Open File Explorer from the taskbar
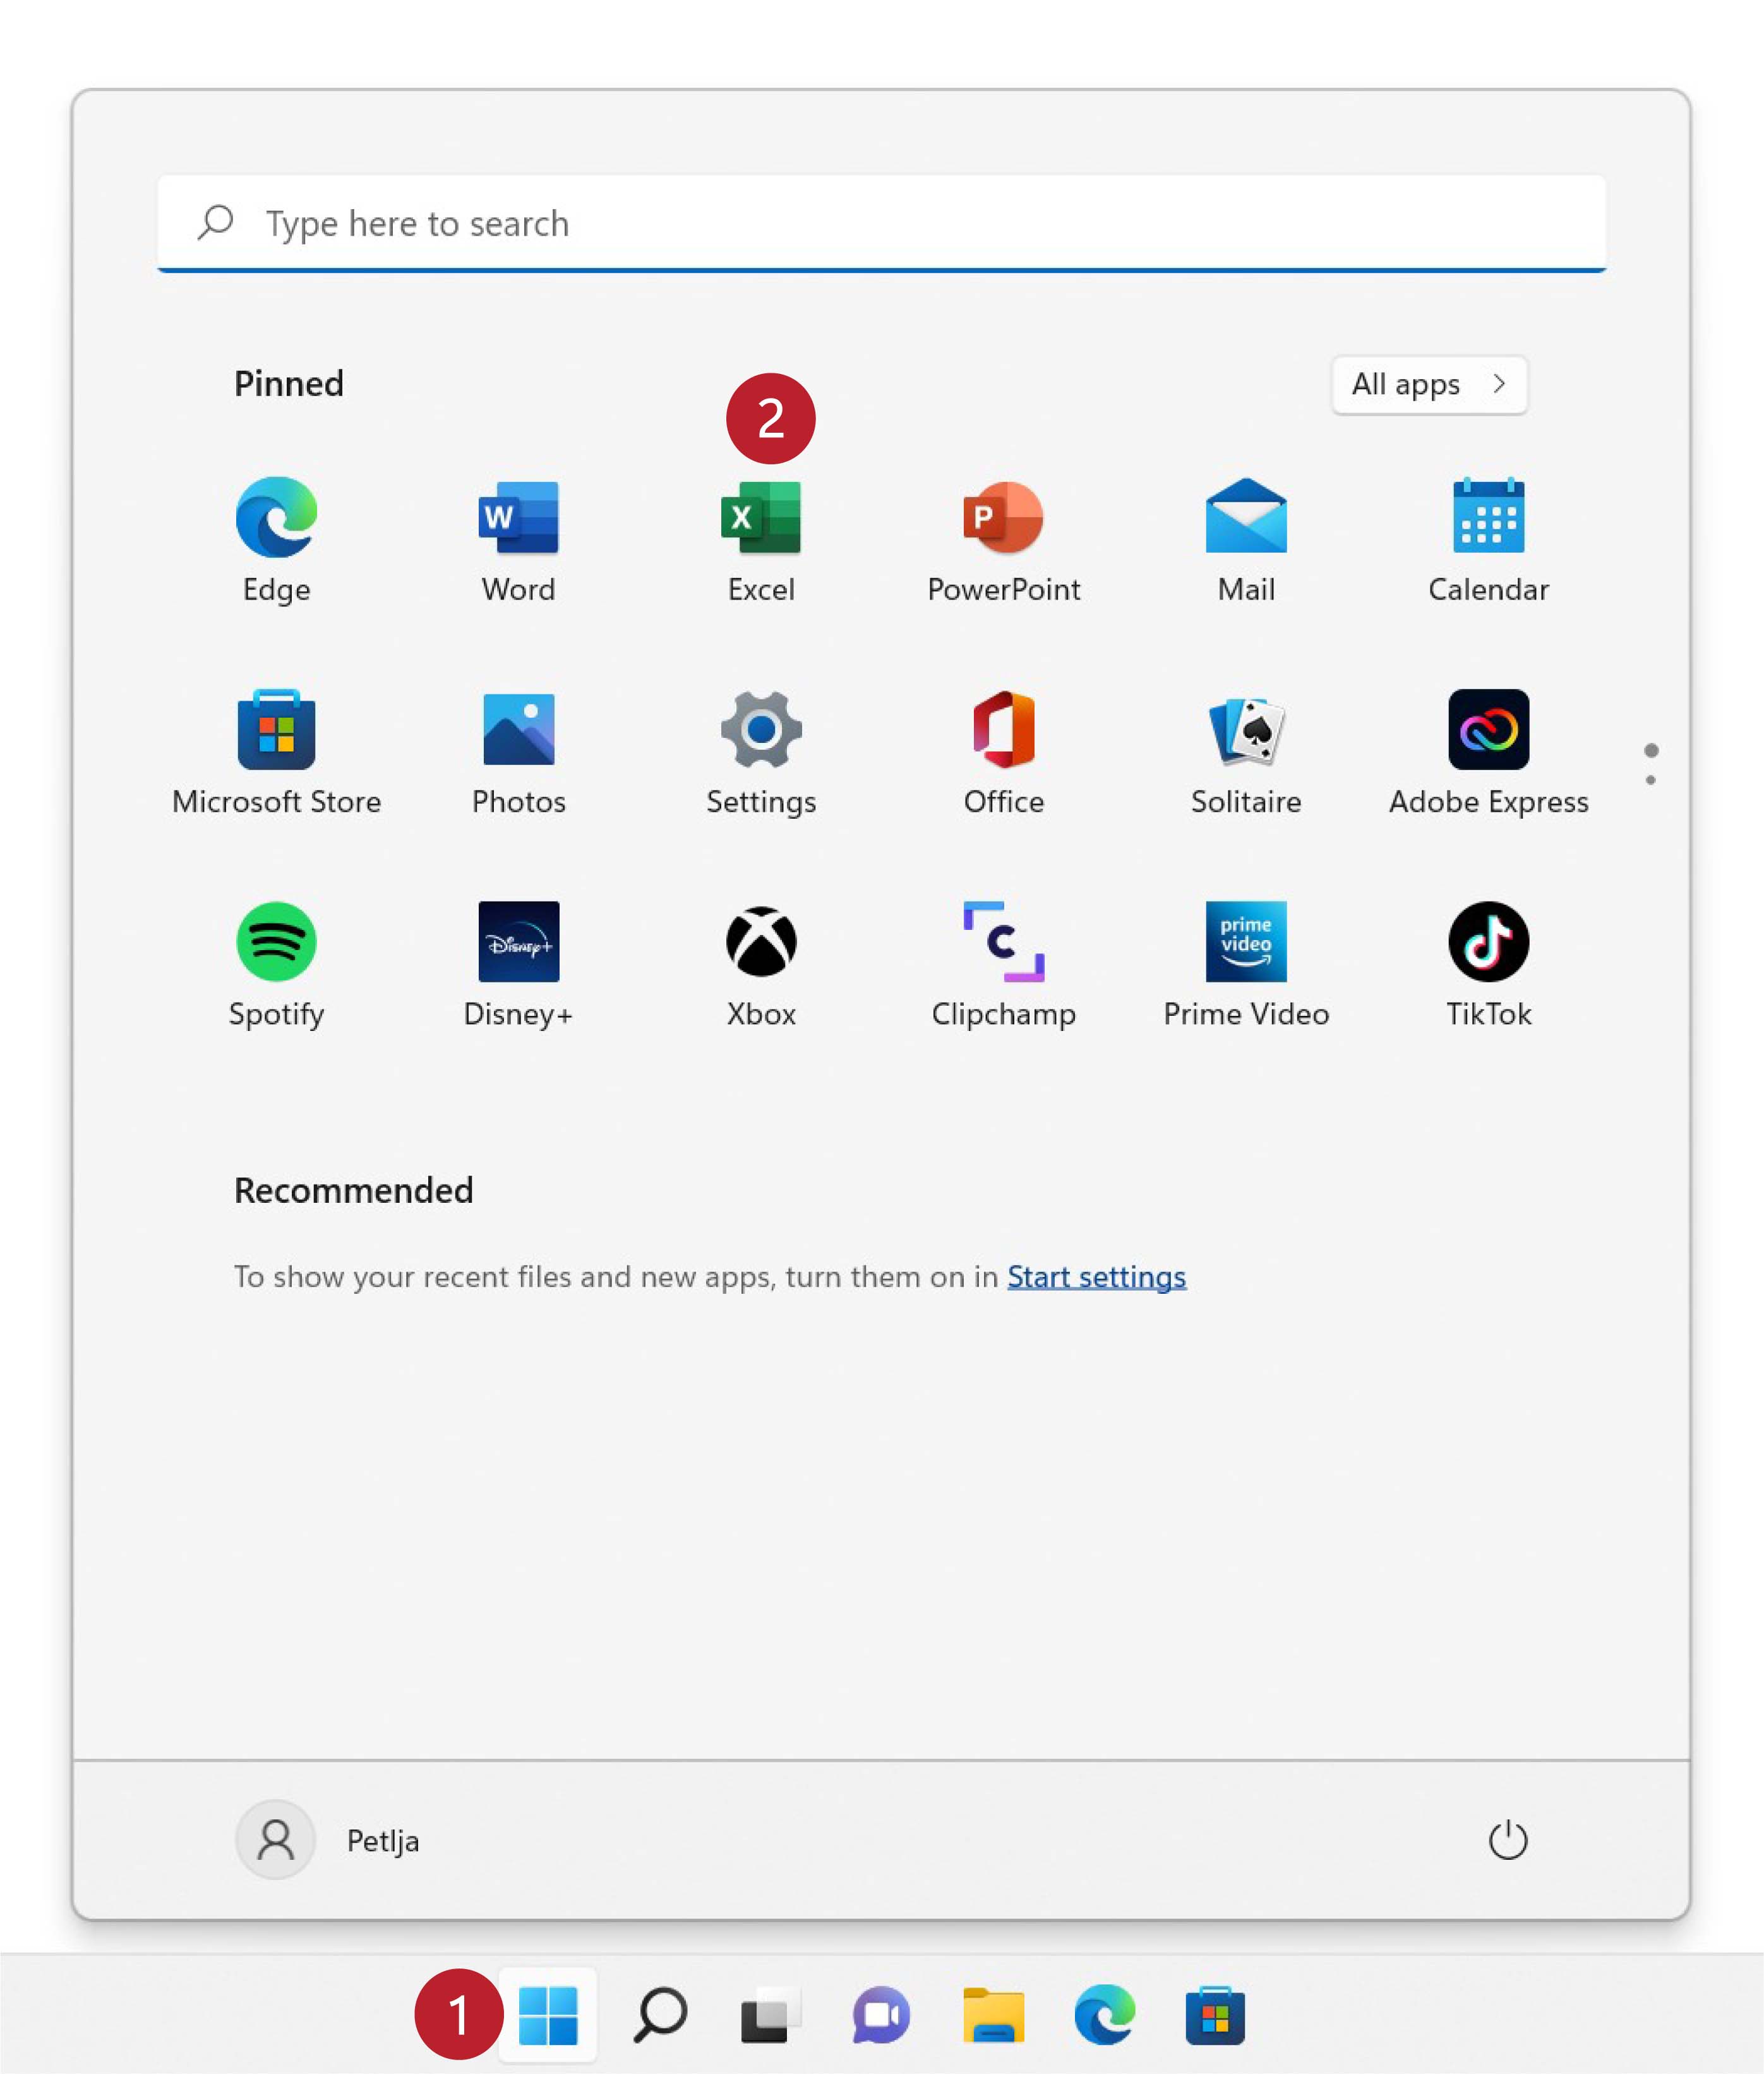The image size is (1764, 2074). (993, 2015)
